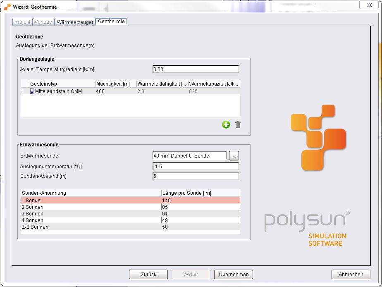Select the Geothermie tab
This screenshot has width=382, height=287.
point(111,22)
